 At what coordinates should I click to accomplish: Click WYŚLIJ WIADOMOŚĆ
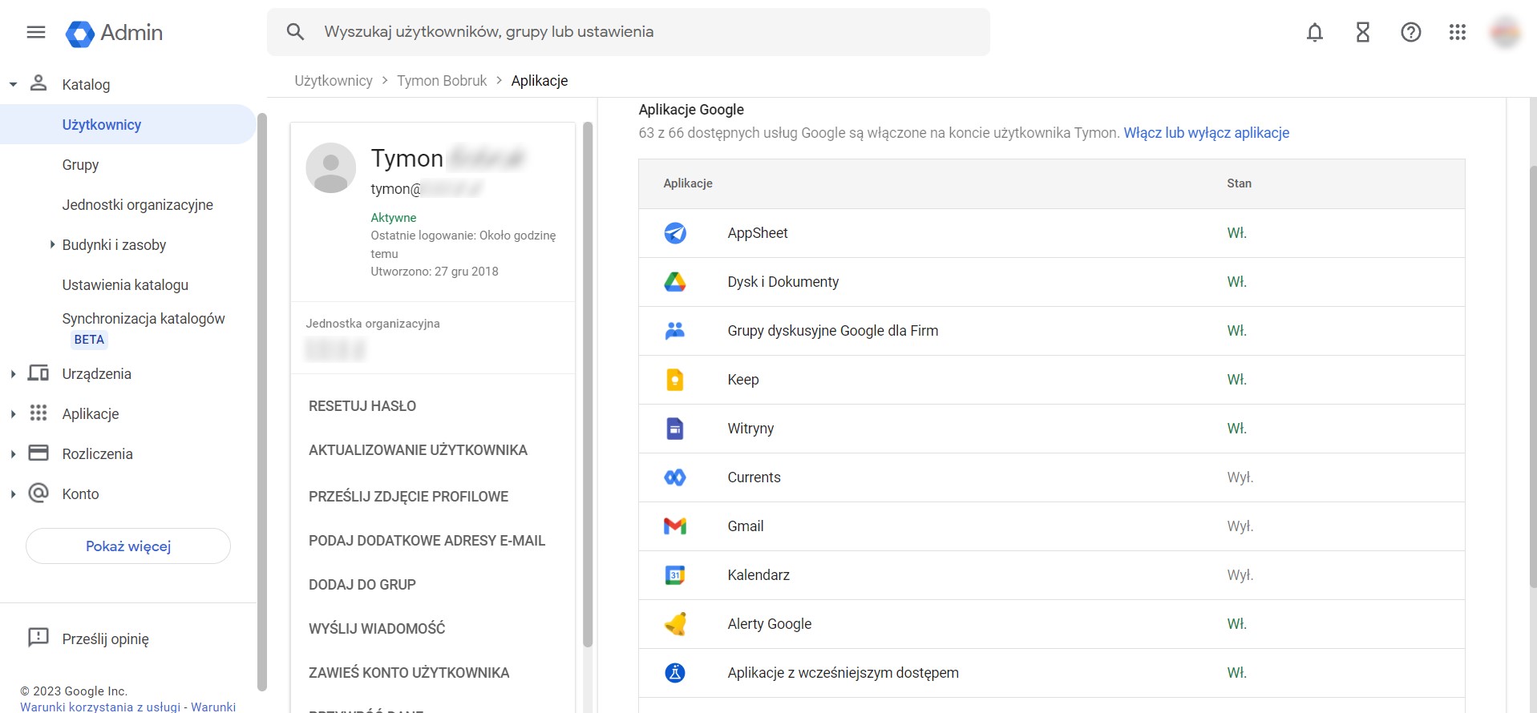(377, 629)
